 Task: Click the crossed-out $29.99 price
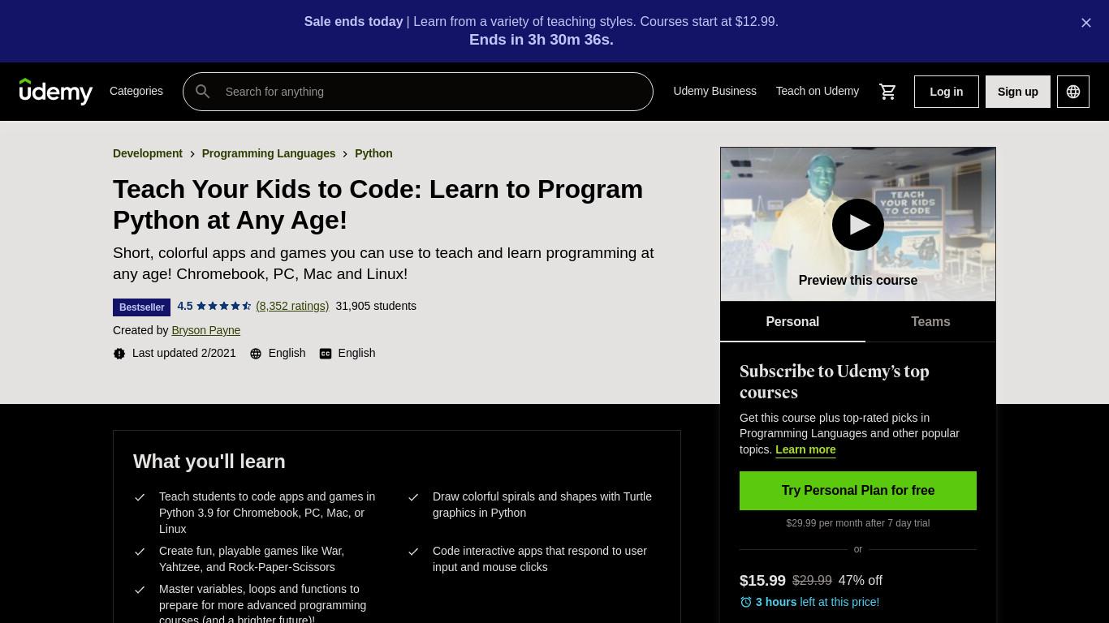click(x=812, y=581)
